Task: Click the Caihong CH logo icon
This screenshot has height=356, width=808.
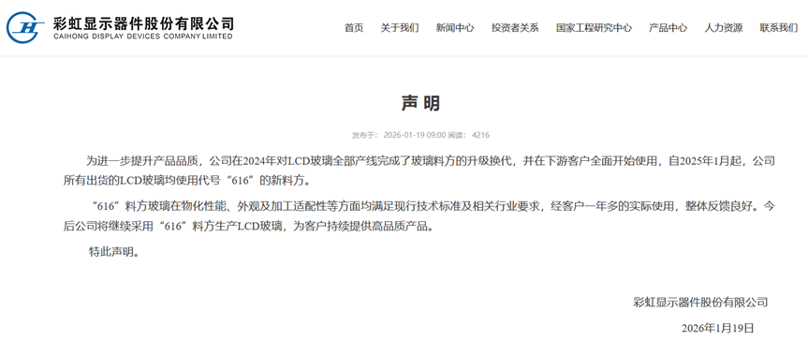Action: tap(26, 27)
